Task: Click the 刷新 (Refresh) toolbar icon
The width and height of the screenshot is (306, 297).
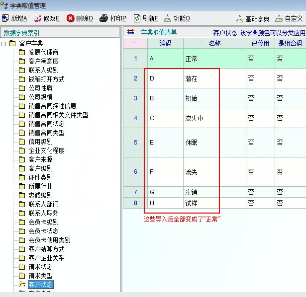Action: (137, 18)
